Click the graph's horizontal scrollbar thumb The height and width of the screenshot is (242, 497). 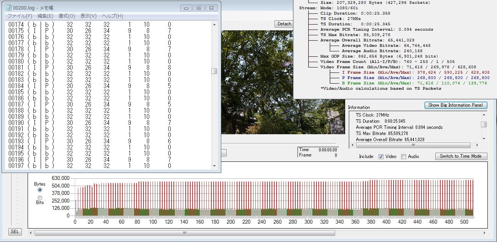[x=184, y=233]
